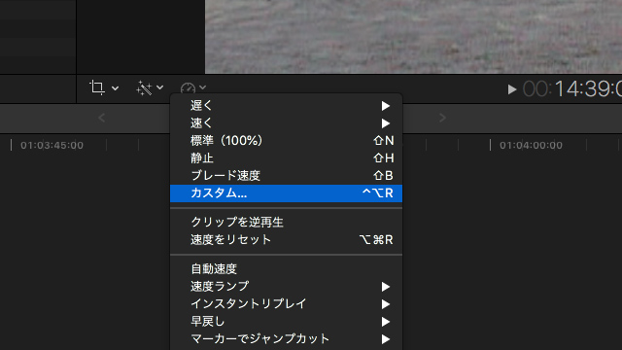
Task: Click the retime speedometer icon
Action: (188, 87)
